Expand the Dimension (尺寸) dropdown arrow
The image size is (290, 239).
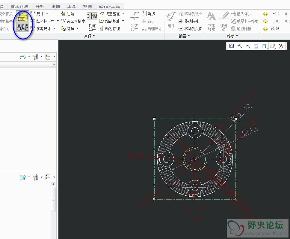pos(47,14)
